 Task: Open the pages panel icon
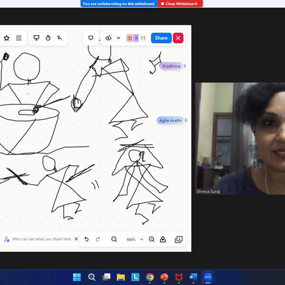[x=179, y=239]
